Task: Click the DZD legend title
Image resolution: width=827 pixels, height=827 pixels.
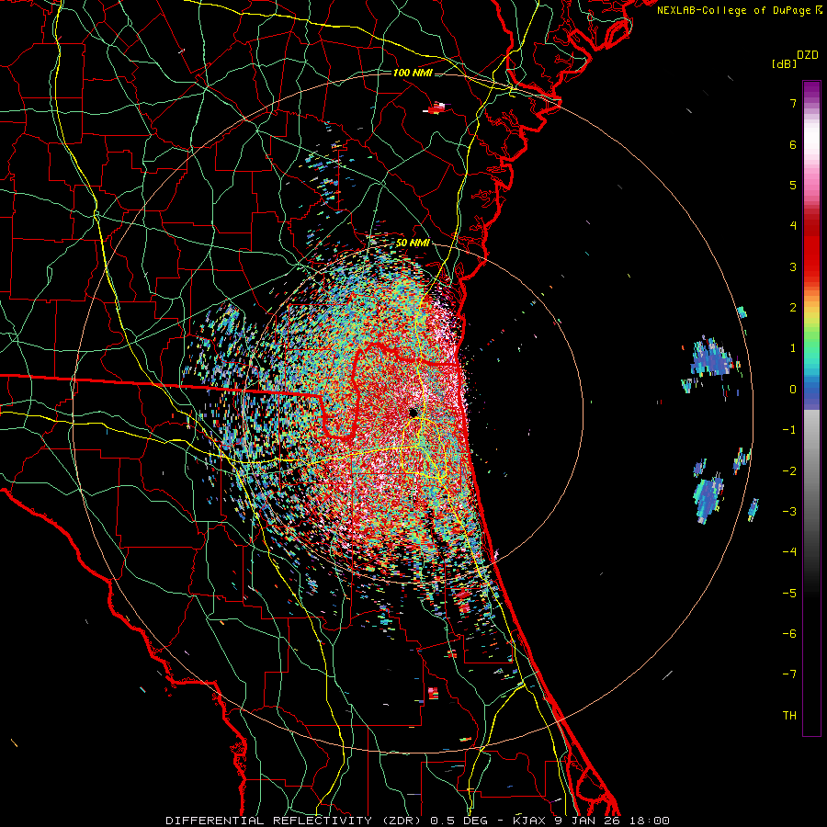Action: click(x=808, y=55)
